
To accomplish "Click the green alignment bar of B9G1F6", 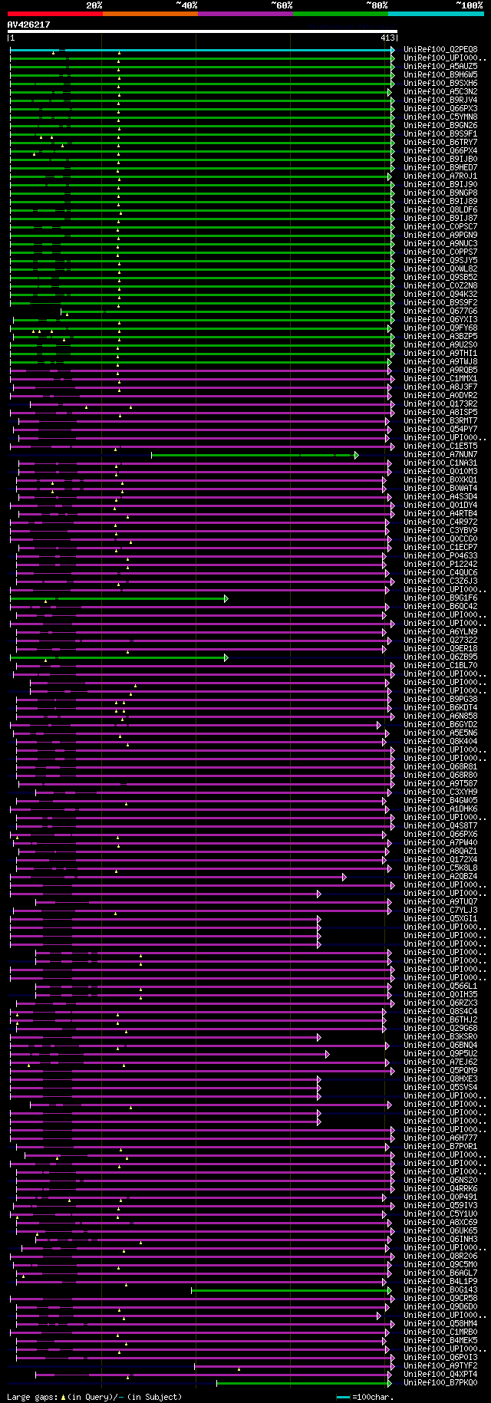I will 119,598.
